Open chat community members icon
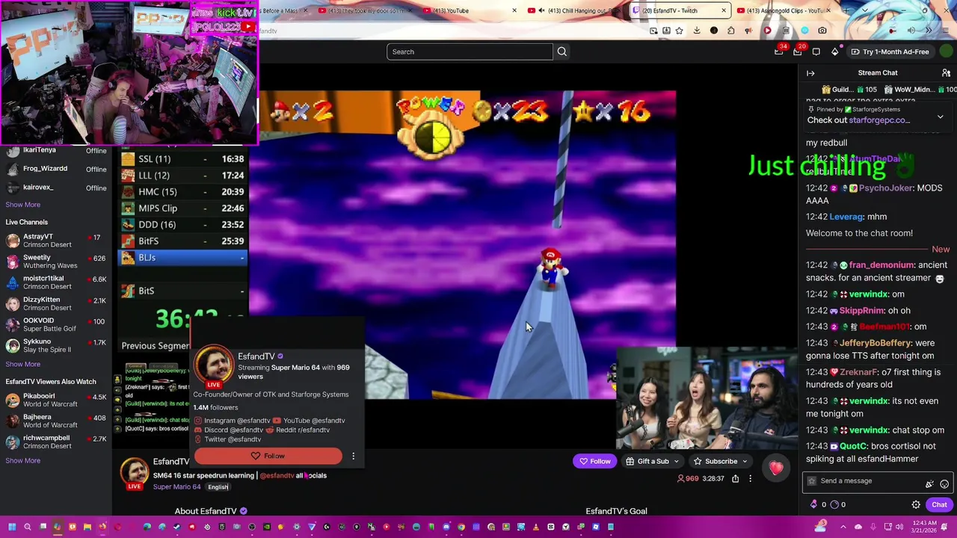Viewport: 957px width, 538px height. point(946,73)
